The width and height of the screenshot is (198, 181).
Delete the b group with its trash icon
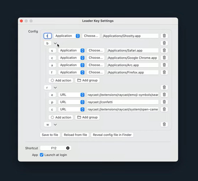coord(164,43)
